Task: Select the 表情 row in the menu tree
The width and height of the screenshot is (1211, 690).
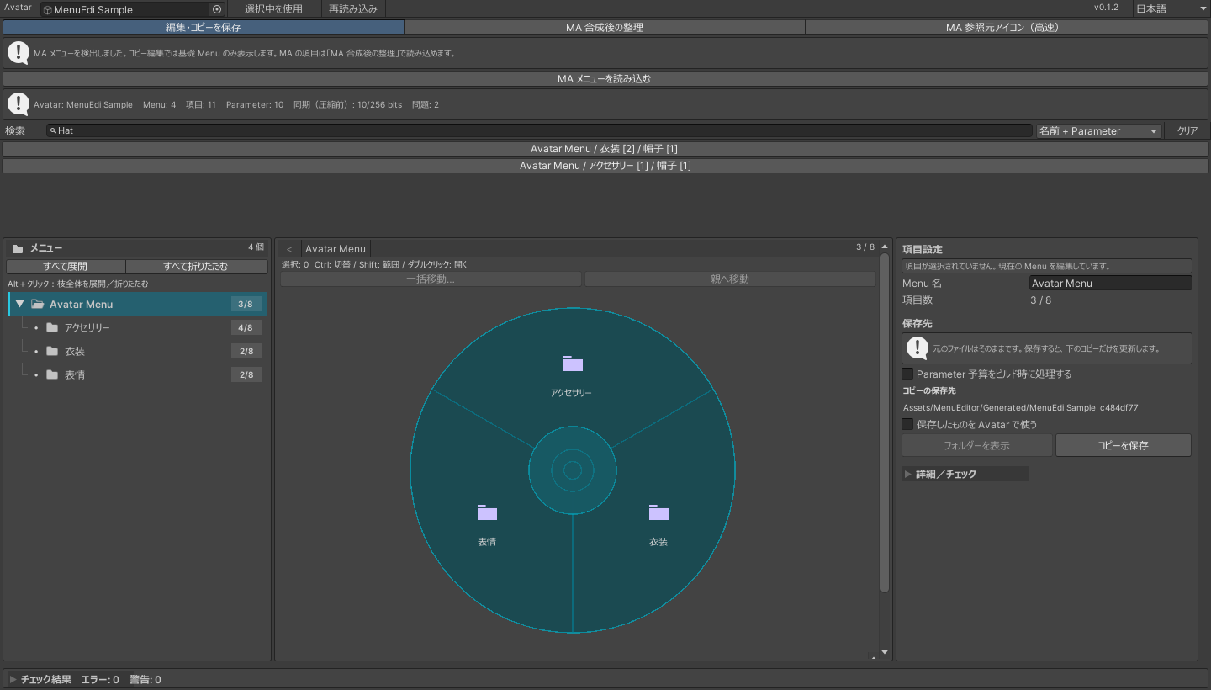Action: point(137,374)
